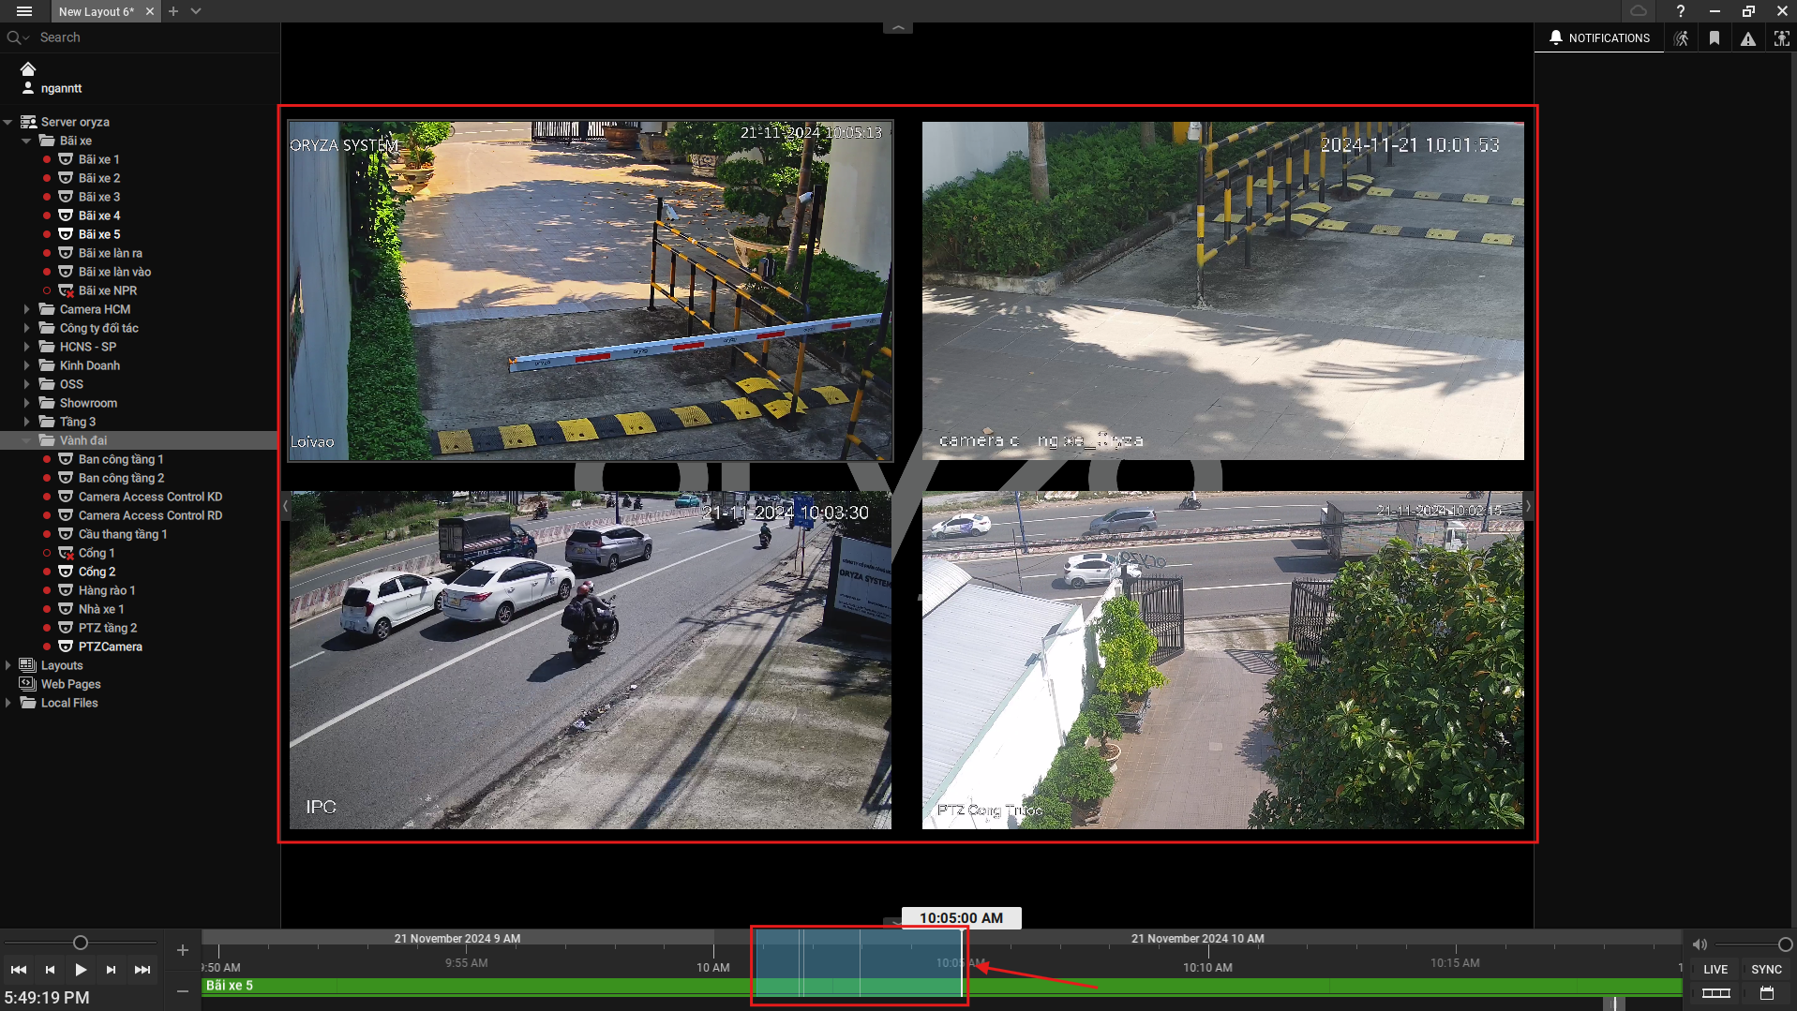Click the Bãi xe 5 green archive bar

coord(941,986)
